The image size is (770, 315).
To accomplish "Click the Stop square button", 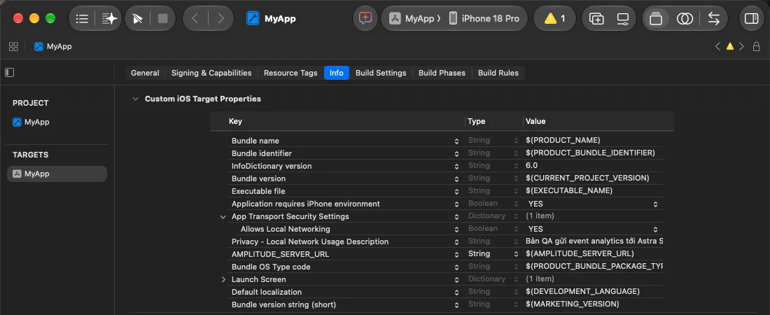I will pyautogui.click(x=162, y=19).
